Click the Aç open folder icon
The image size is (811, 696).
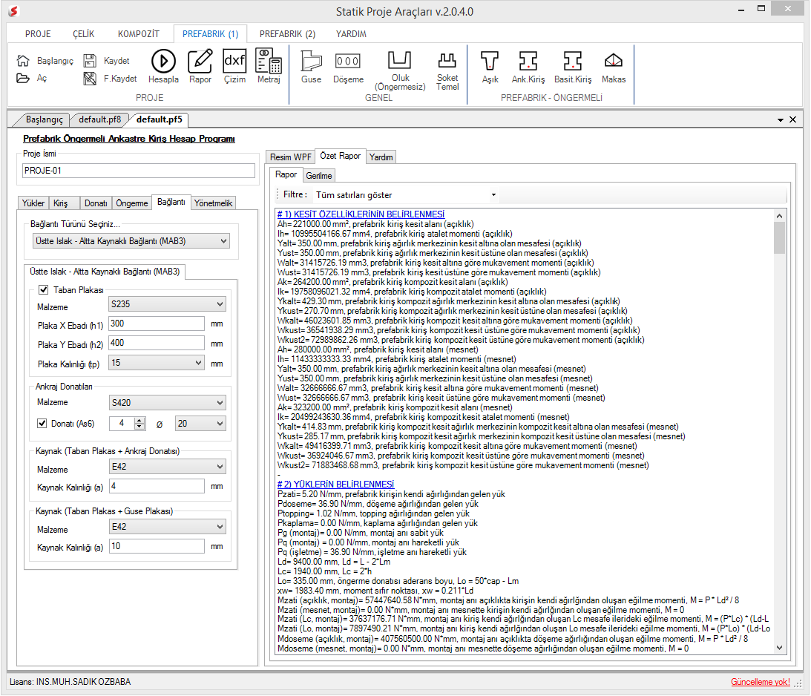click(23, 78)
